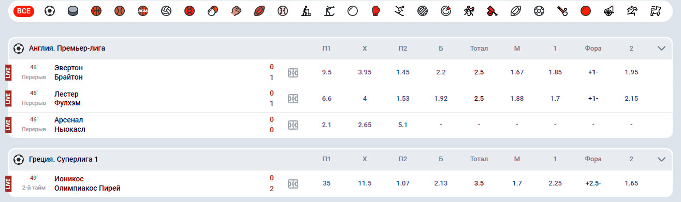Screen dimensions: 681x202
Task: Filter by ice hockey puck icon
Action: [x=73, y=11]
